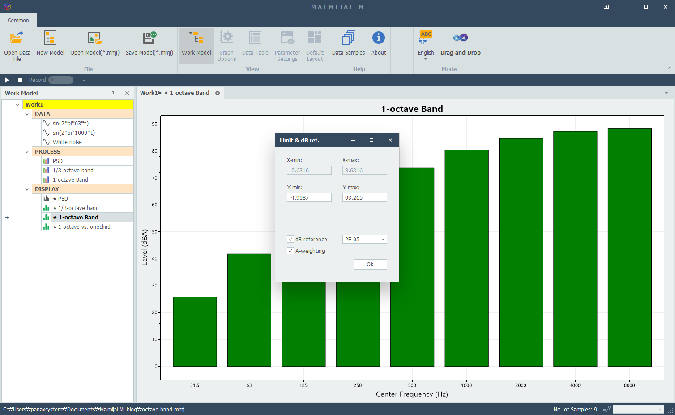Image resolution: width=675 pixels, height=415 pixels.
Task: Toggle the Record switch
Action: click(61, 80)
